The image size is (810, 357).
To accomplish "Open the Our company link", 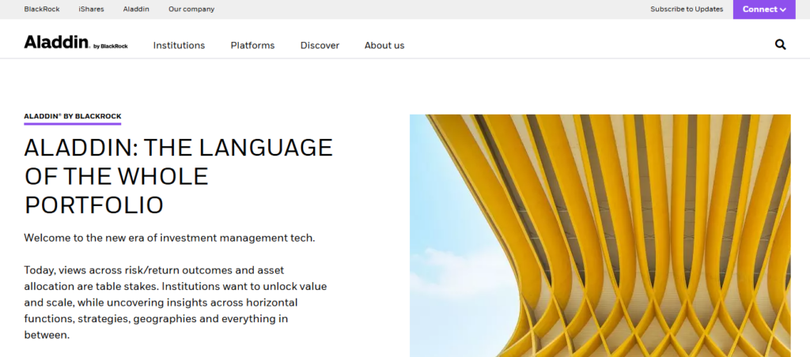I will (x=191, y=9).
